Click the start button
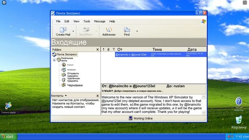Image resolution: width=249 pixels, height=140 pixels. click(9, 136)
